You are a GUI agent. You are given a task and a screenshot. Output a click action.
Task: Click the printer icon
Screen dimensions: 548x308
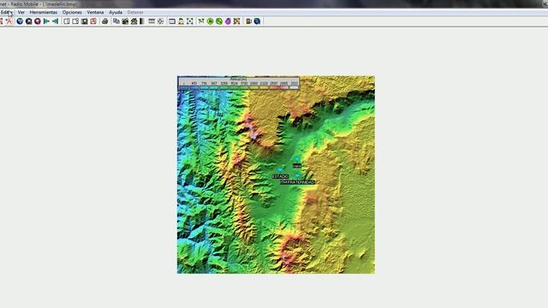tap(104, 21)
